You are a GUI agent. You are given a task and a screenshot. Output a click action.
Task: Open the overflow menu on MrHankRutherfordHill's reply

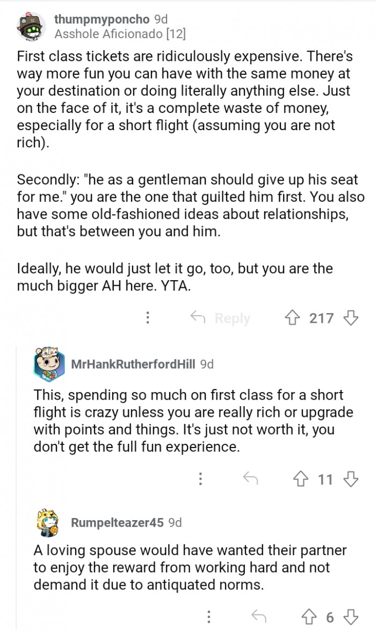point(200,478)
